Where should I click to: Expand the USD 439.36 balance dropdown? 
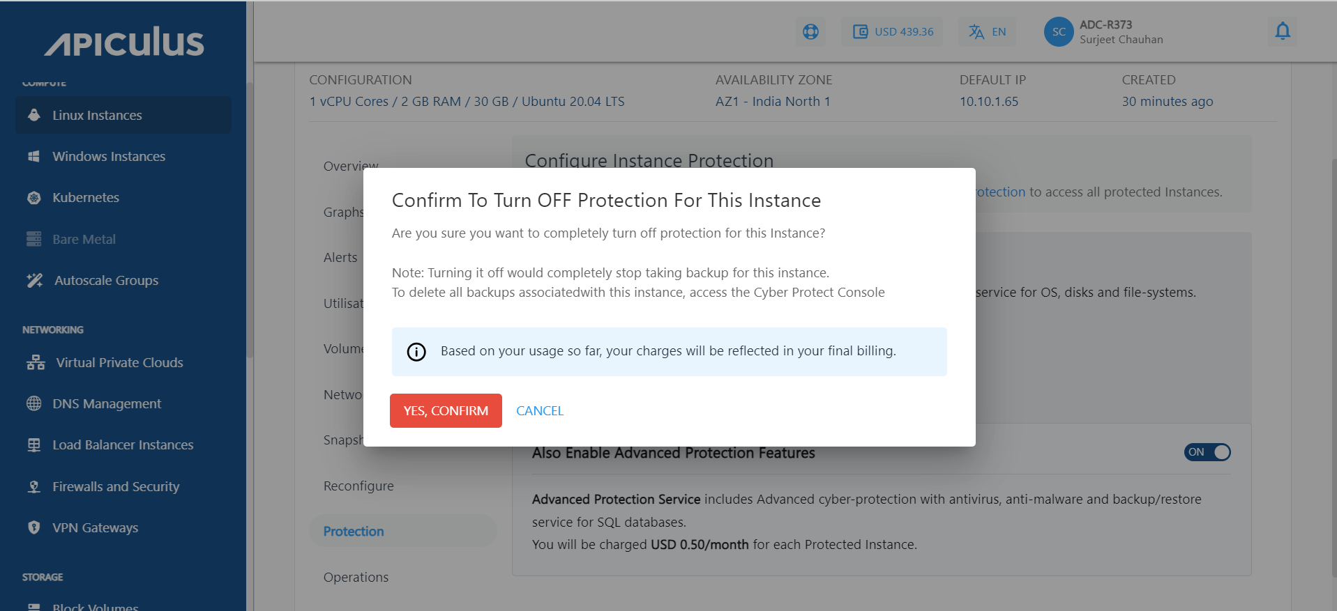[x=891, y=31]
